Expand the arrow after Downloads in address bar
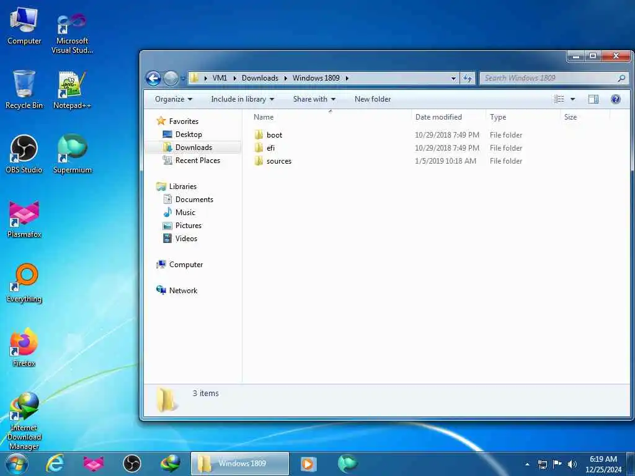The image size is (635, 476). (x=285, y=78)
